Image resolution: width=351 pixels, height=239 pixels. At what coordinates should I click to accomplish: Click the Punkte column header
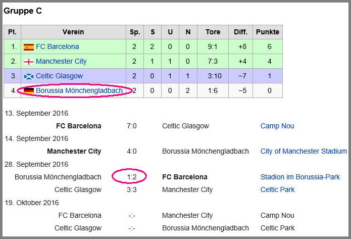268,32
